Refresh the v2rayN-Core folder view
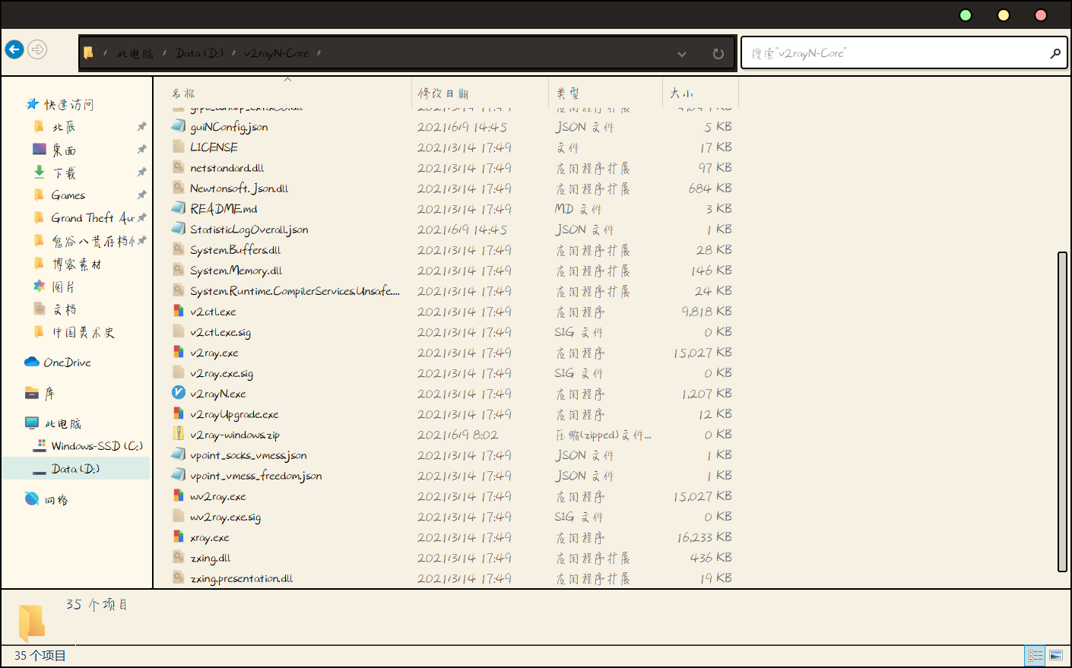This screenshot has width=1072, height=668. click(x=718, y=54)
